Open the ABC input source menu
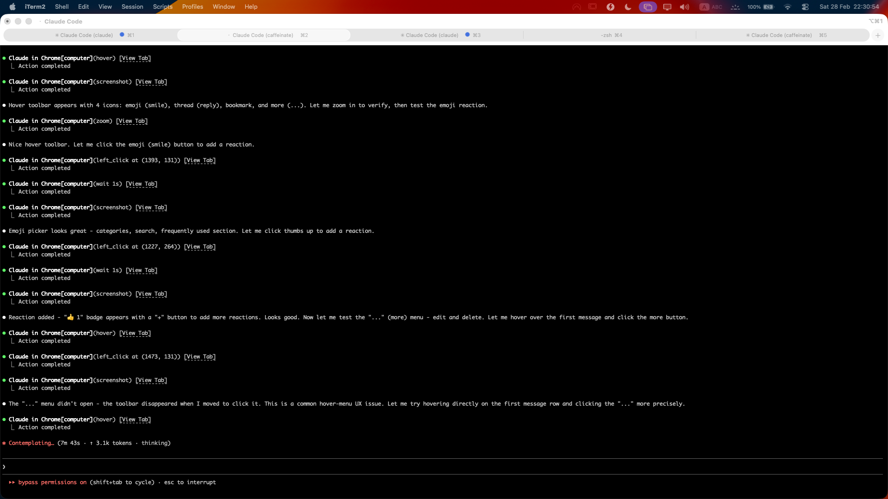 tap(712, 6)
